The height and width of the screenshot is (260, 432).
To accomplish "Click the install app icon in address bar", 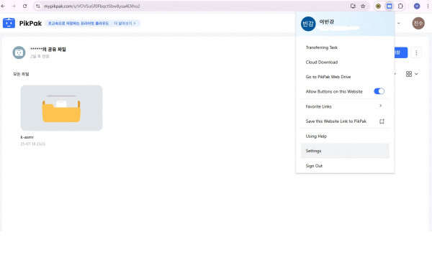I will (353, 6).
